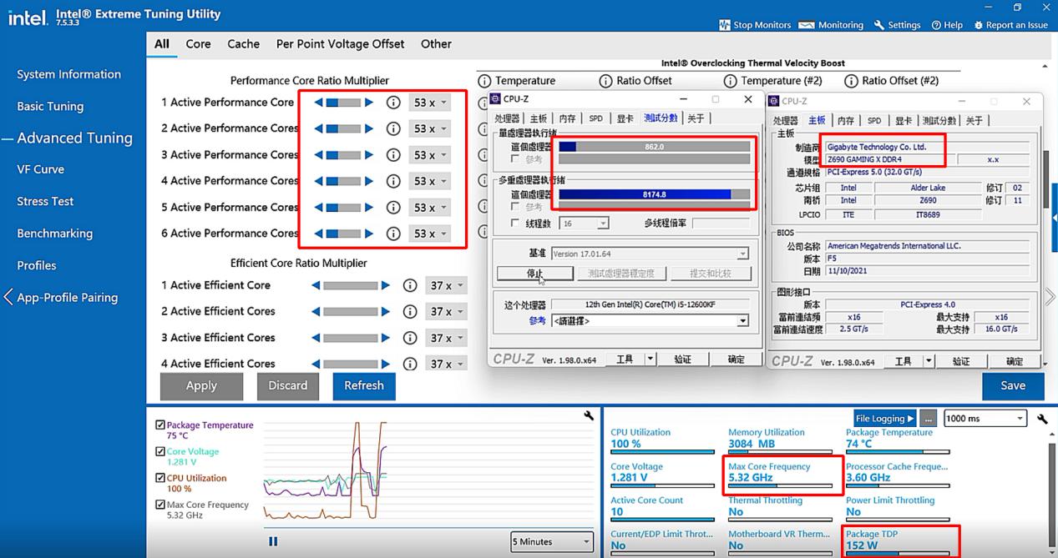Toggle the Core Voltage graph checkbox
Image resolution: width=1058 pixels, height=558 pixels.
click(x=160, y=452)
